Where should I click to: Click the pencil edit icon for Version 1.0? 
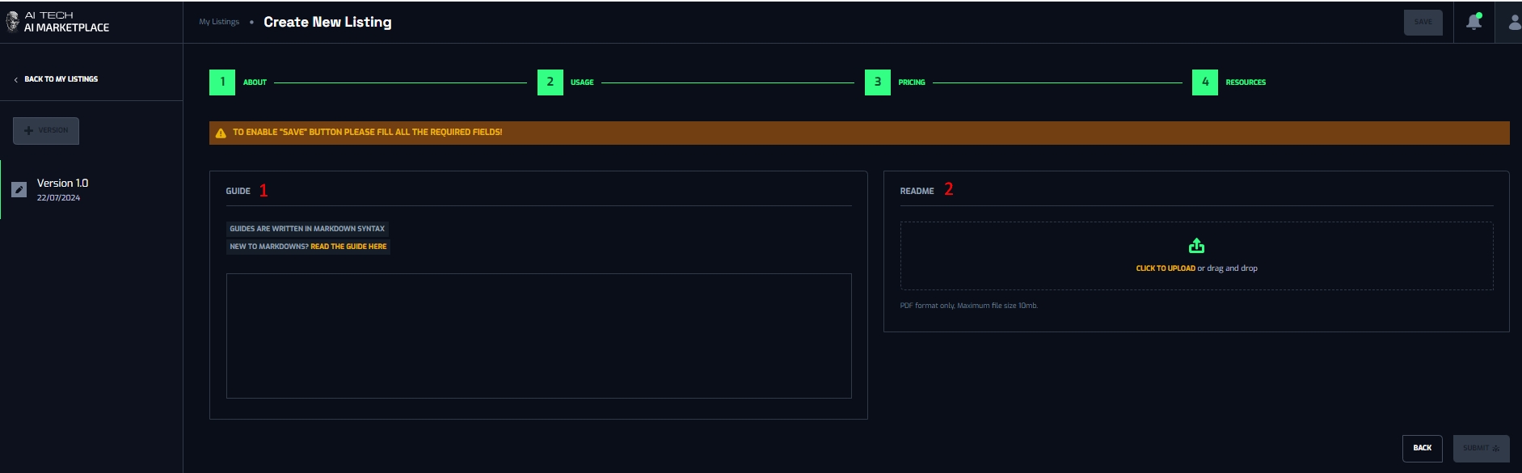coord(19,190)
